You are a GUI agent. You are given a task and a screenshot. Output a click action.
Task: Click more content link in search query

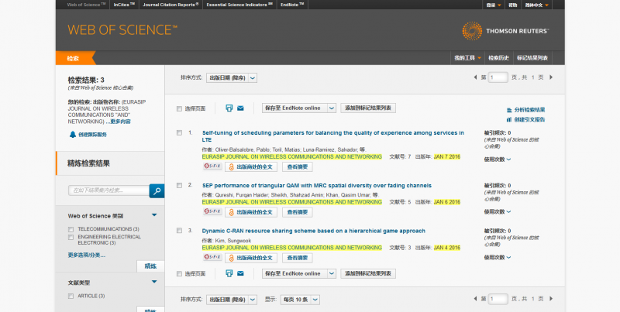coord(120,122)
